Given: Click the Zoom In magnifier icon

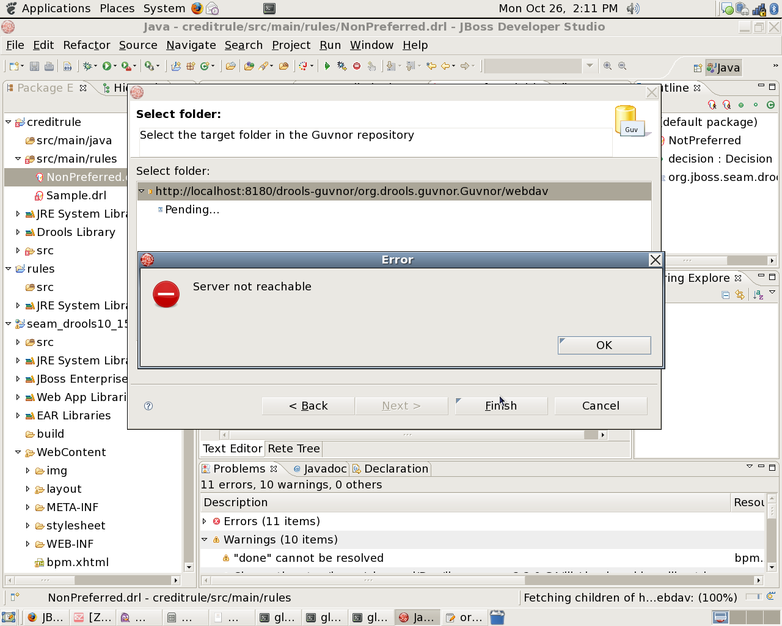Looking at the screenshot, I should click(607, 66).
